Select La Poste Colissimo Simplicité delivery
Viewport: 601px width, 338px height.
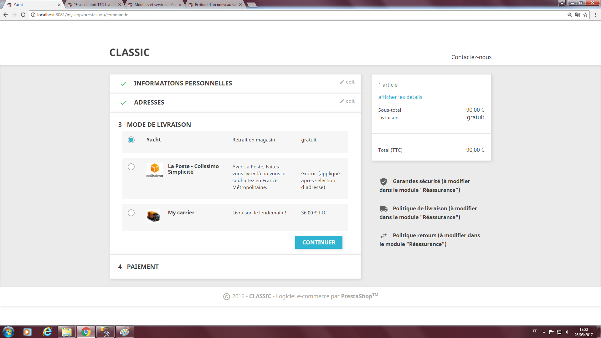click(131, 167)
